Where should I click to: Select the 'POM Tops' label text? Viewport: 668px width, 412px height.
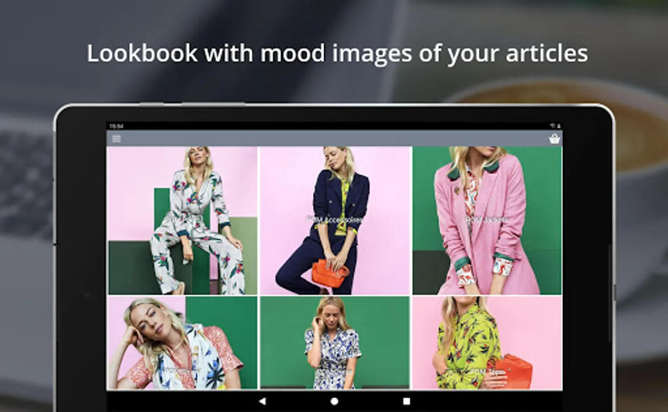pyautogui.click(x=487, y=372)
